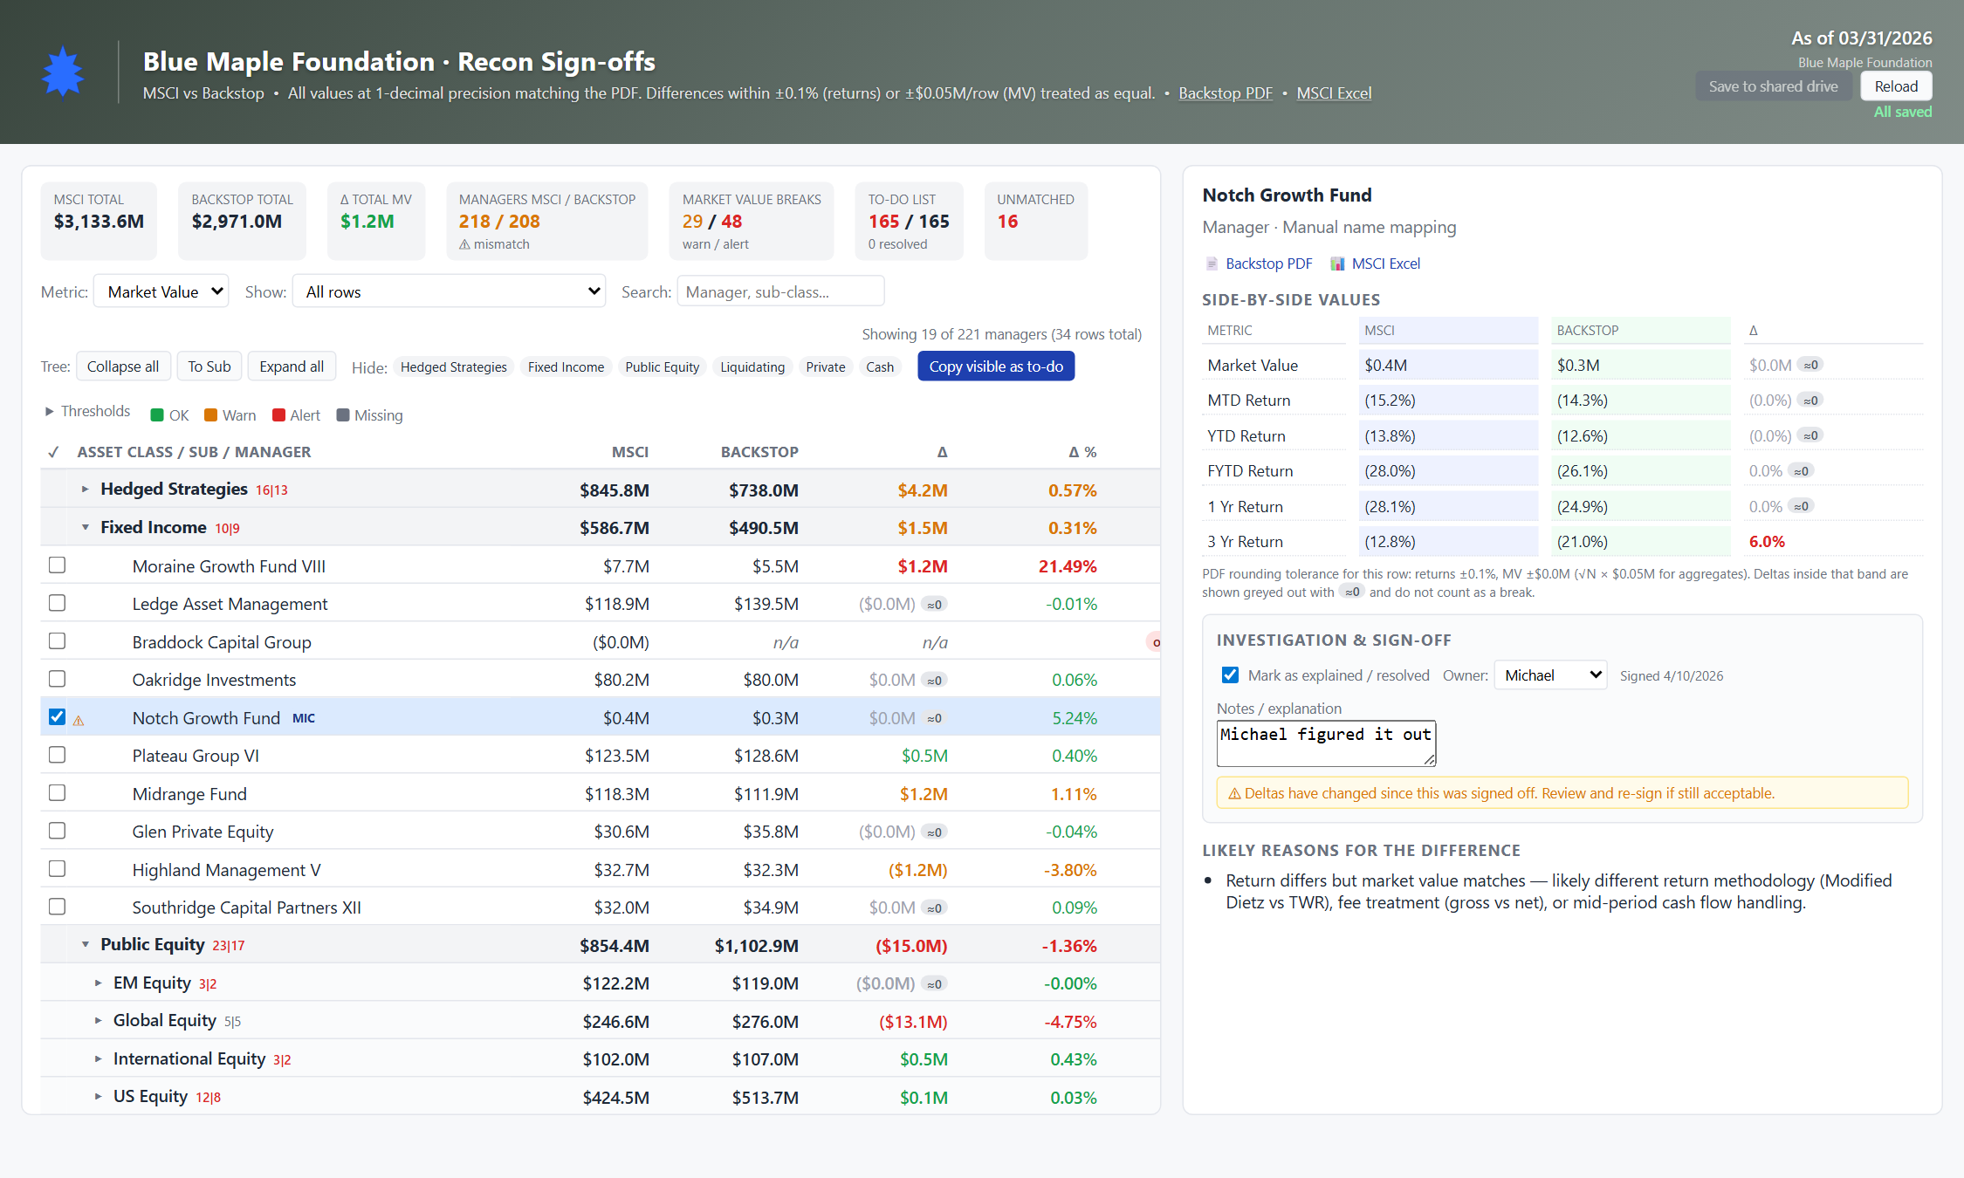Click the MIC tag next to Notch Growth Fund

(304, 718)
